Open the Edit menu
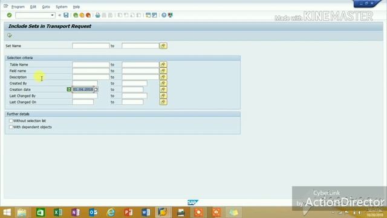 33,7
